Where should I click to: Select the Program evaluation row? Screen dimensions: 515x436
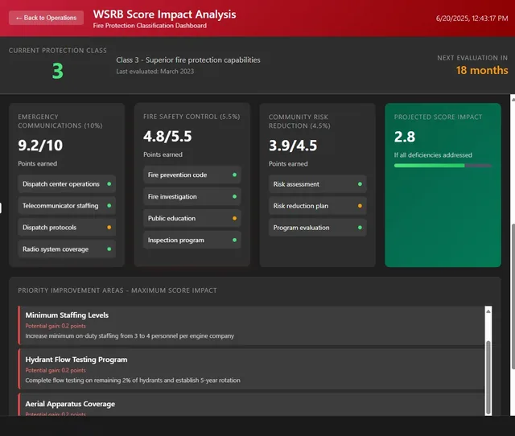click(318, 228)
